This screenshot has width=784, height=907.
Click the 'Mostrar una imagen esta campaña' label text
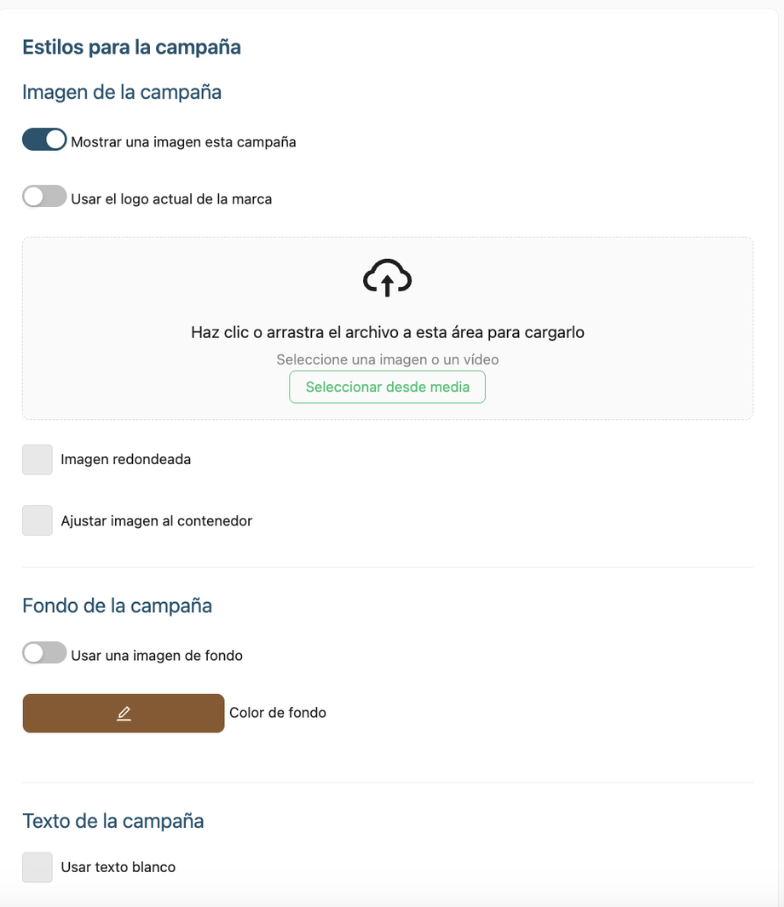(x=183, y=141)
